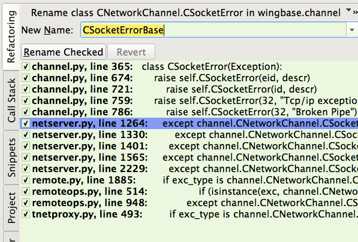This screenshot has width=358, height=242.
Task: Open the Refactoring panel options menu arrow
Action: (x=348, y=10)
